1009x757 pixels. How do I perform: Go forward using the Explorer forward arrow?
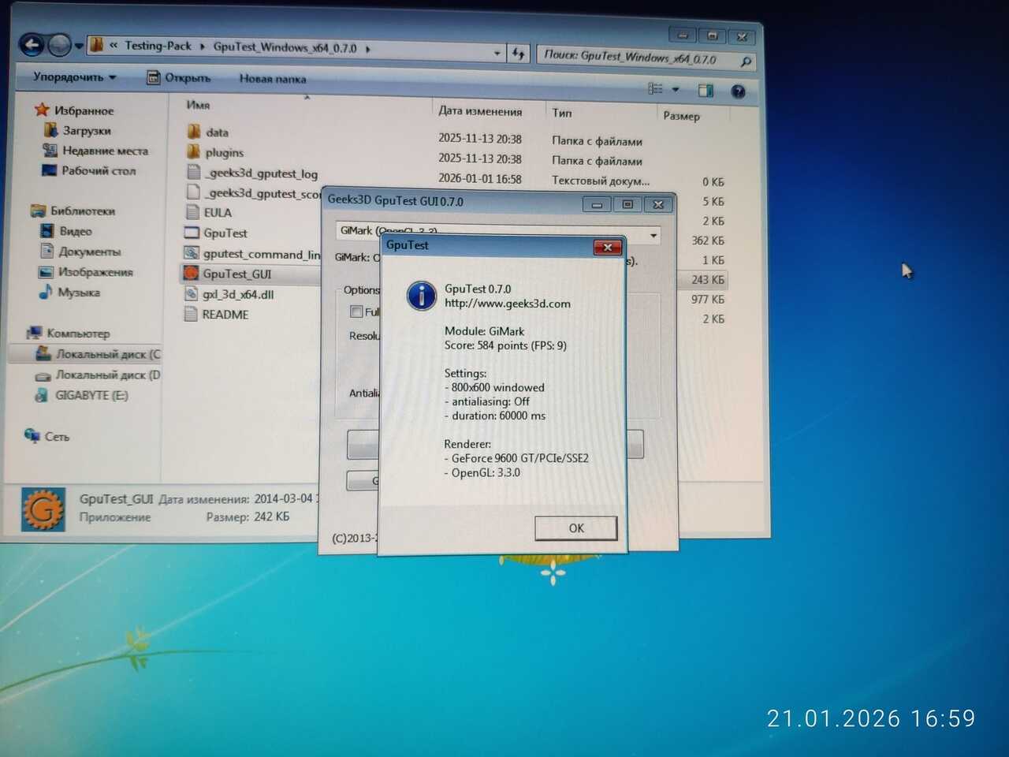pyautogui.click(x=59, y=46)
